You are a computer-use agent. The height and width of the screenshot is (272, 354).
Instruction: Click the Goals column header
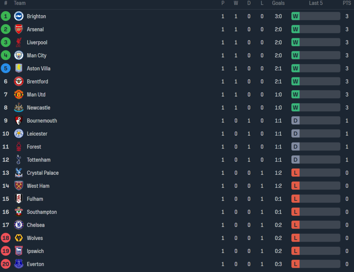278,3
